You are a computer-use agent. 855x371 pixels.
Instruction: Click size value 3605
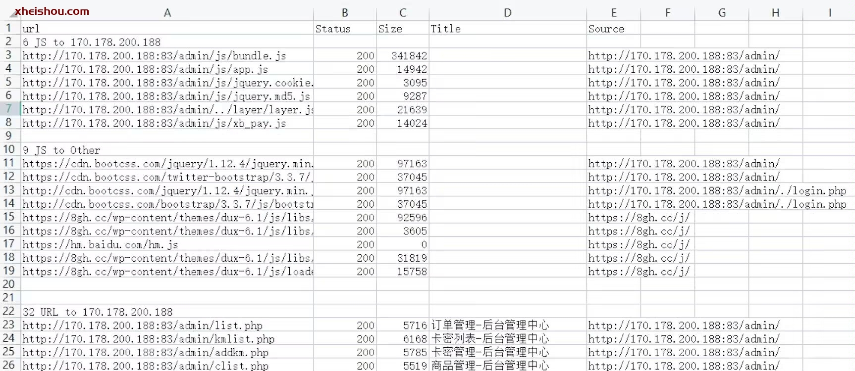click(x=403, y=231)
